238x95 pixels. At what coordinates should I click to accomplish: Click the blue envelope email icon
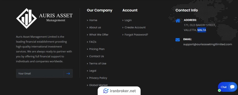coord(178,40)
